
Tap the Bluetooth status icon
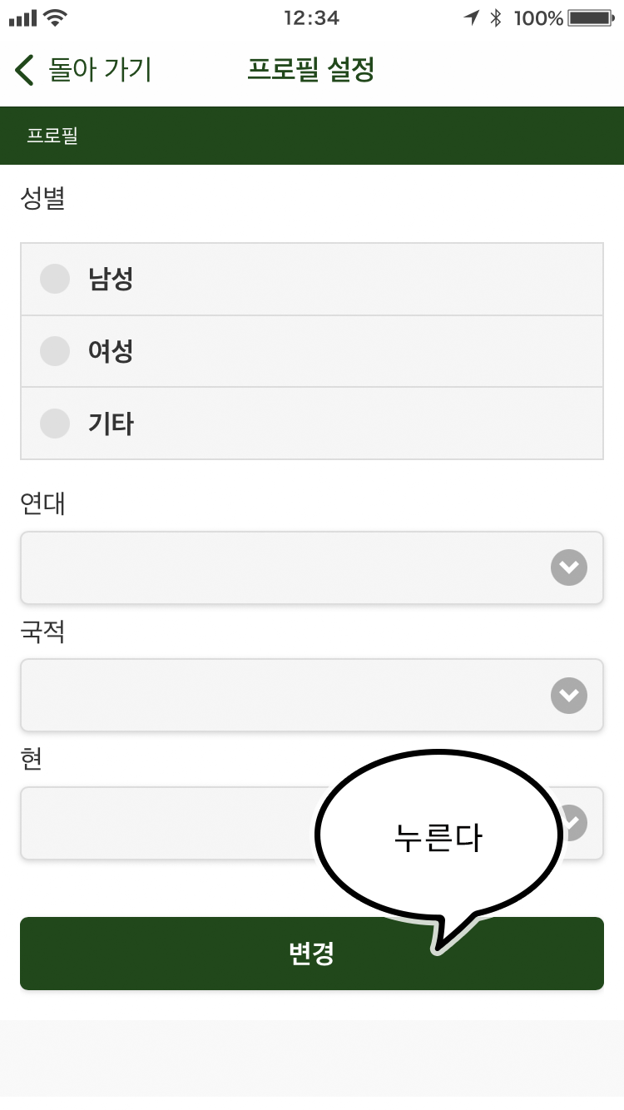[x=496, y=17]
